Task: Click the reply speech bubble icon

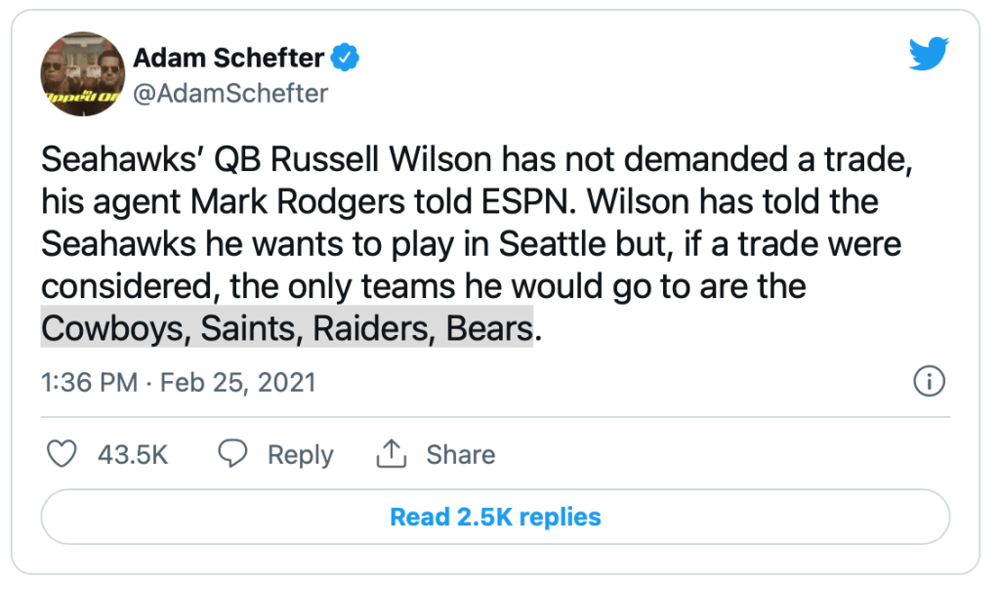Action: pos(232,454)
